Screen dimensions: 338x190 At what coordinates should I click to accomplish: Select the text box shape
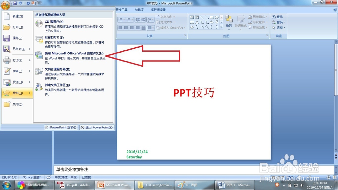tap(192, 17)
